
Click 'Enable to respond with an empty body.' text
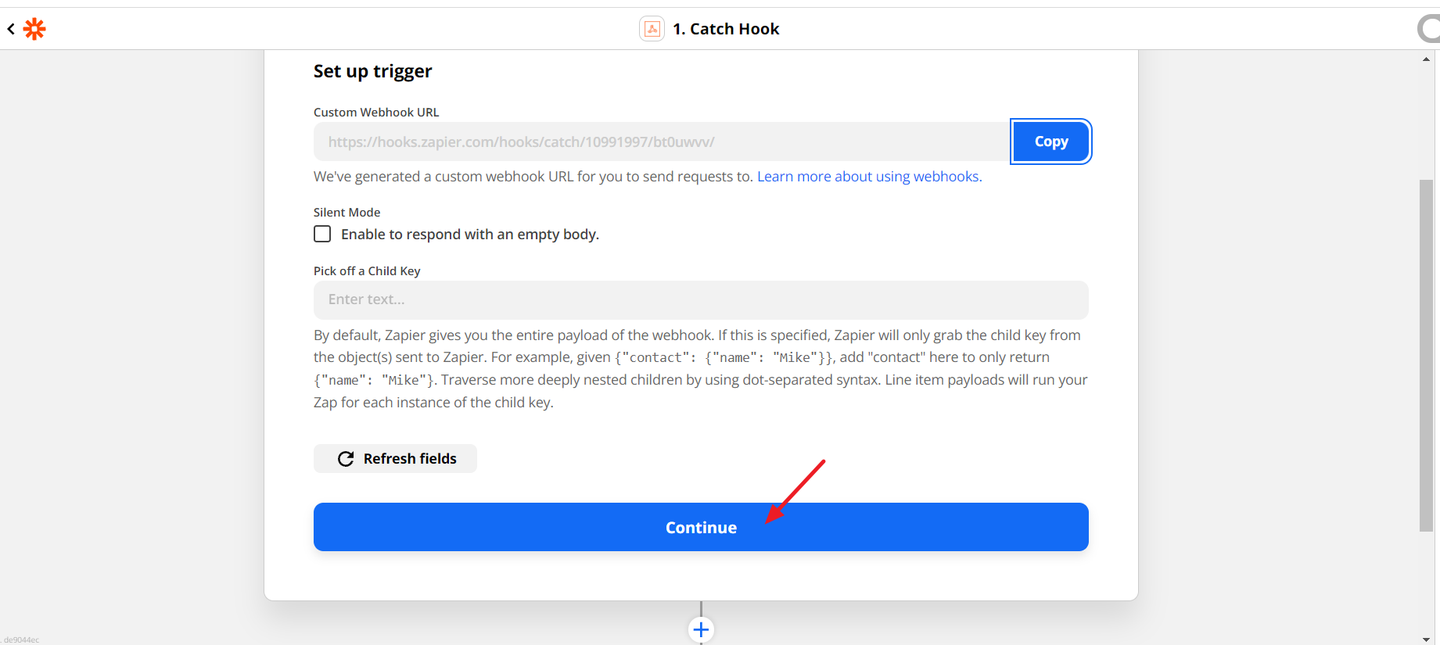point(470,235)
